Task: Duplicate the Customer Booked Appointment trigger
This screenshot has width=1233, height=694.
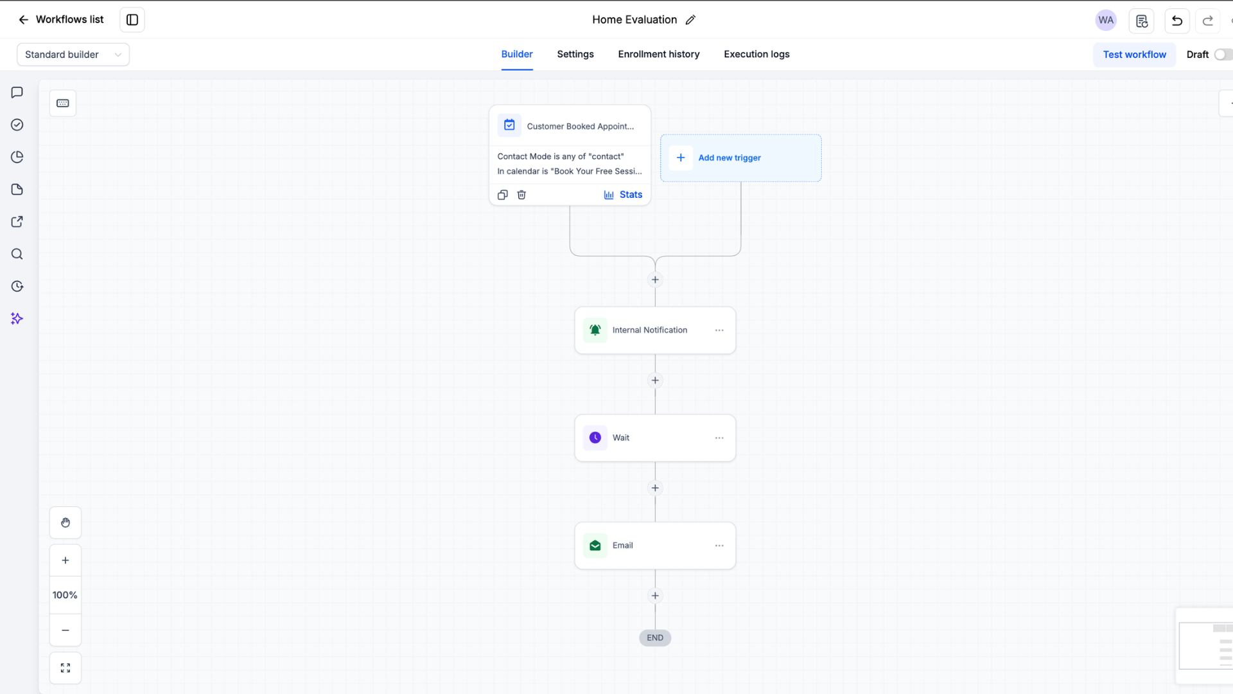Action: tap(503, 195)
